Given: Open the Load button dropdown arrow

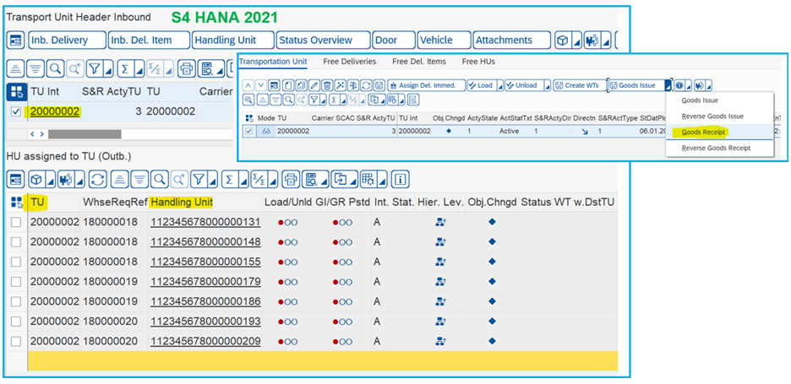Looking at the screenshot, I should coord(499,85).
